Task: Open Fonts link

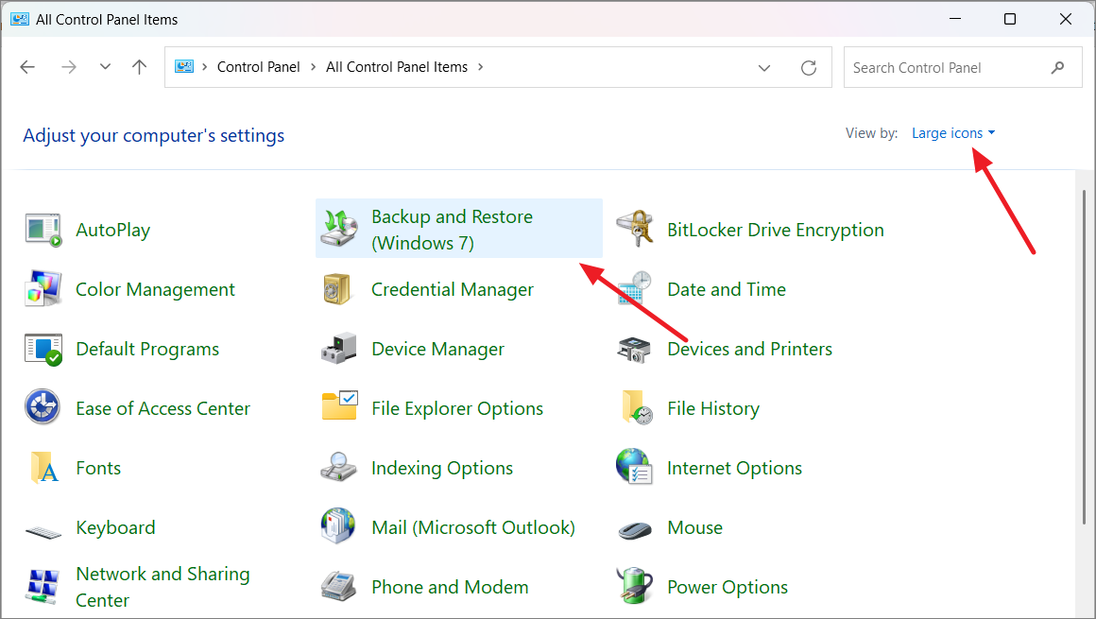Action: tap(98, 468)
